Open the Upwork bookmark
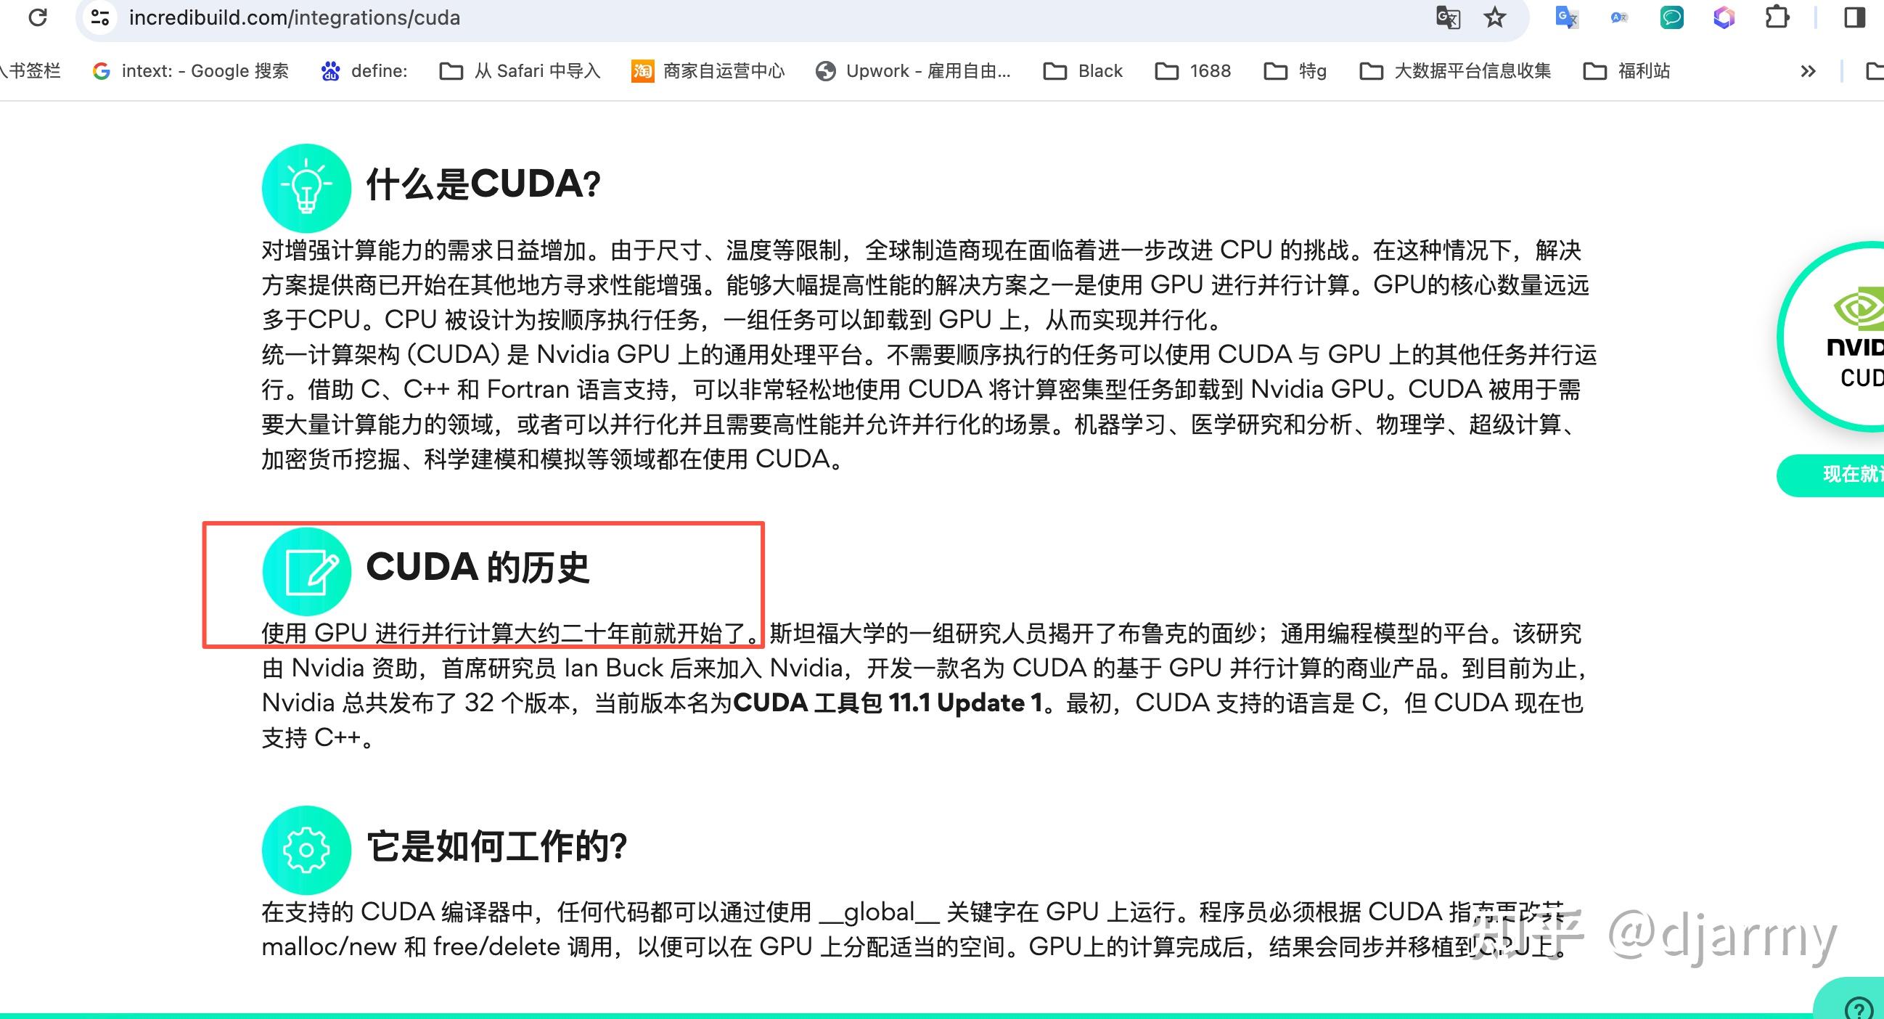Viewport: 1884px width, 1019px height. (x=914, y=71)
